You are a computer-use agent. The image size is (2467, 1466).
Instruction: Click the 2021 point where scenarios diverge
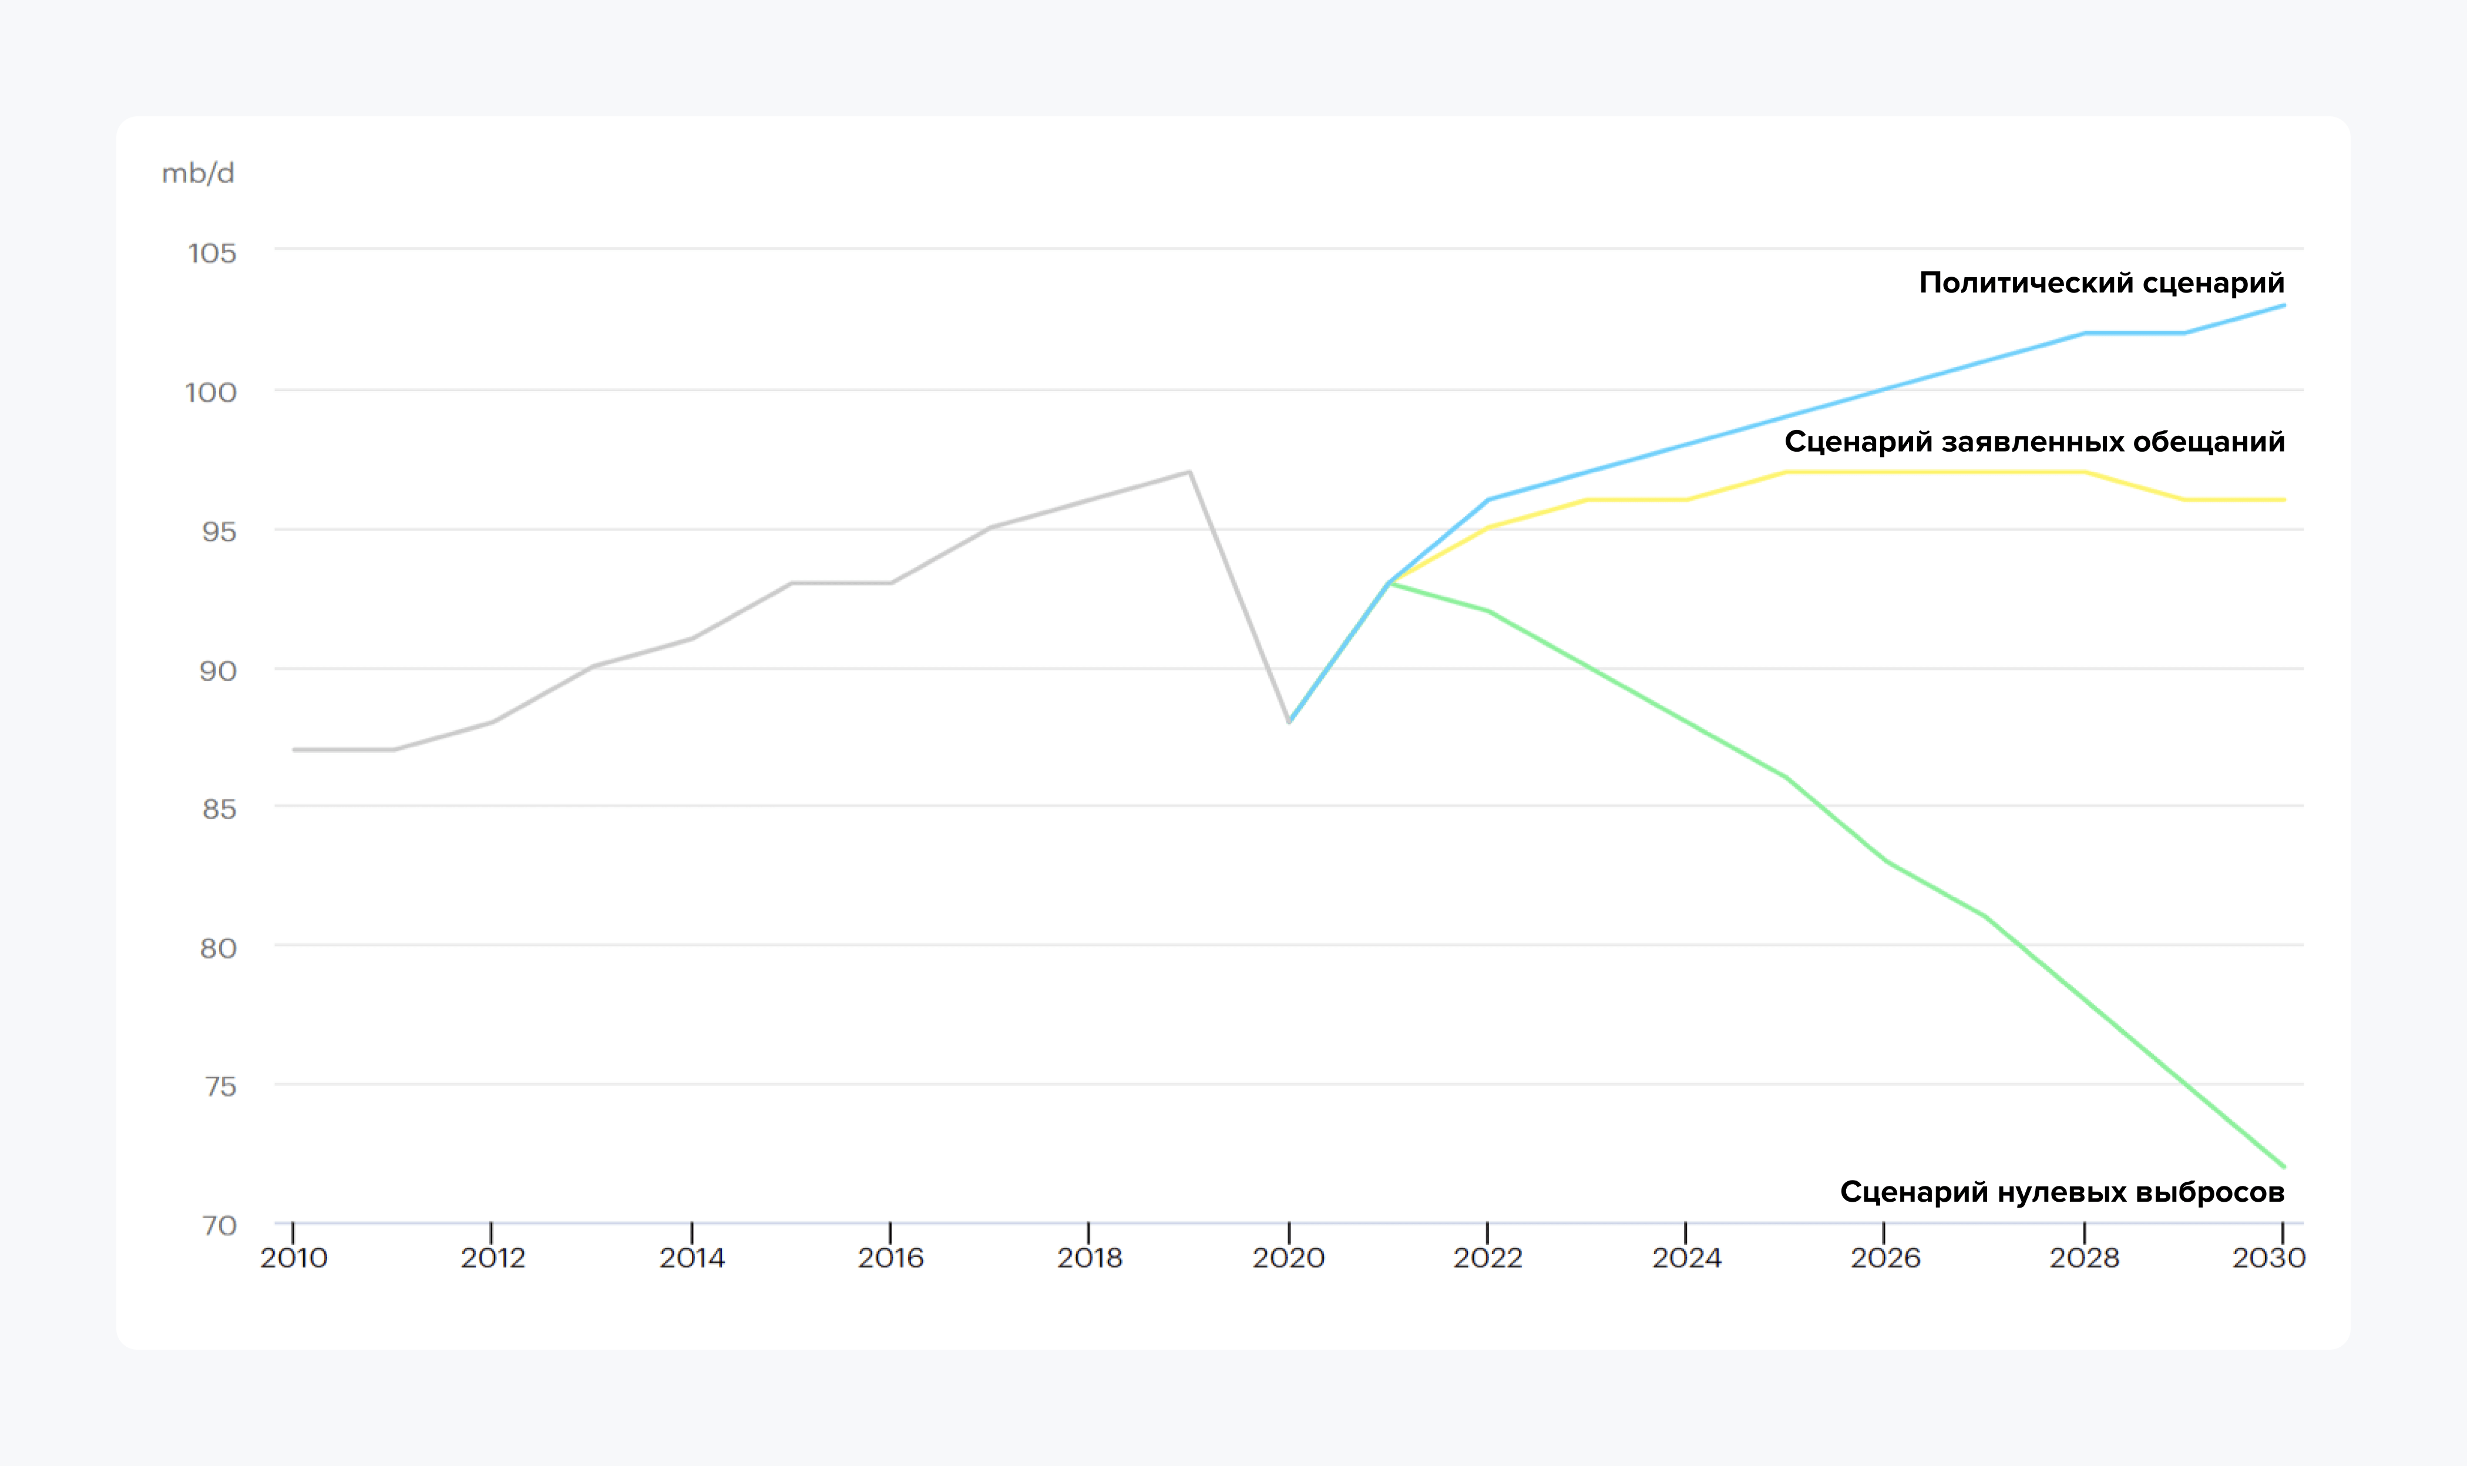(x=1389, y=583)
